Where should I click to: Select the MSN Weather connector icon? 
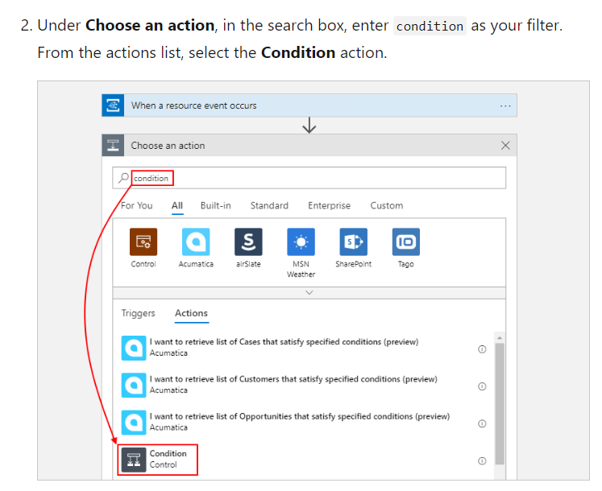tap(301, 242)
